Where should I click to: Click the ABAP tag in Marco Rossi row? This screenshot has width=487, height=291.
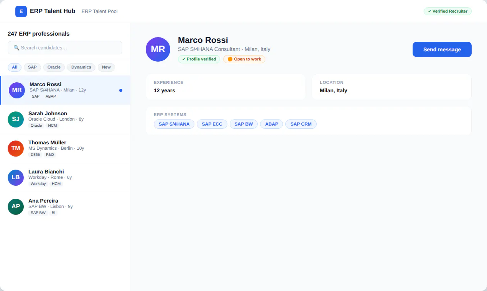click(51, 96)
